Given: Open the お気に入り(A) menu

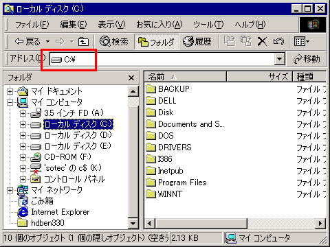Looking at the screenshot, I should (x=159, y=25).
